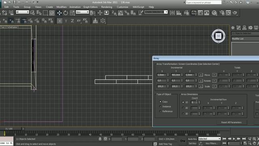Click the Render Production teapot icon
Viewport: 259px width, 146px height.
pyautogui.click(x=235, y=13)
